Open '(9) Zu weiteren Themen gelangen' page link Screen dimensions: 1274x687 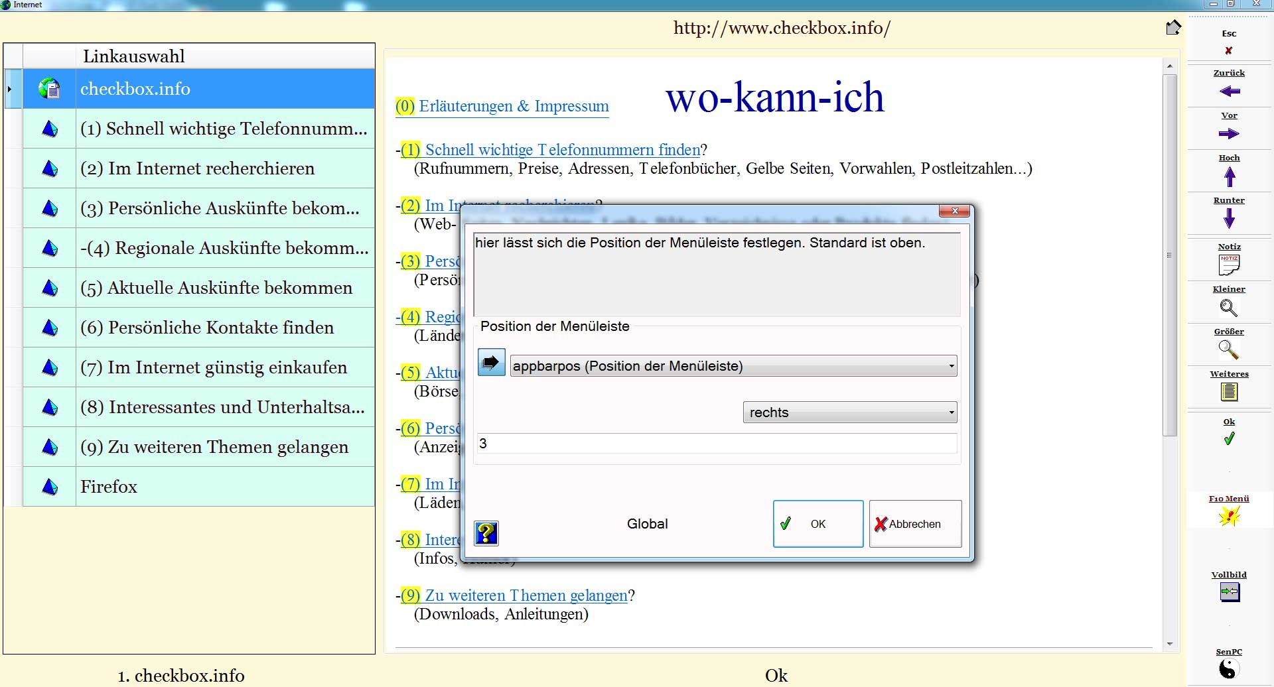click(526, 595)
